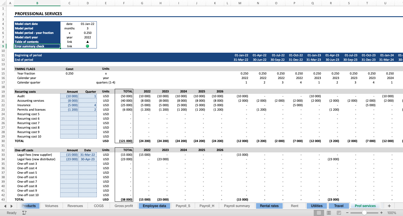Click the Calendar quarter label
The width and height of the screenshot is (403, 216).
[29, 82]
